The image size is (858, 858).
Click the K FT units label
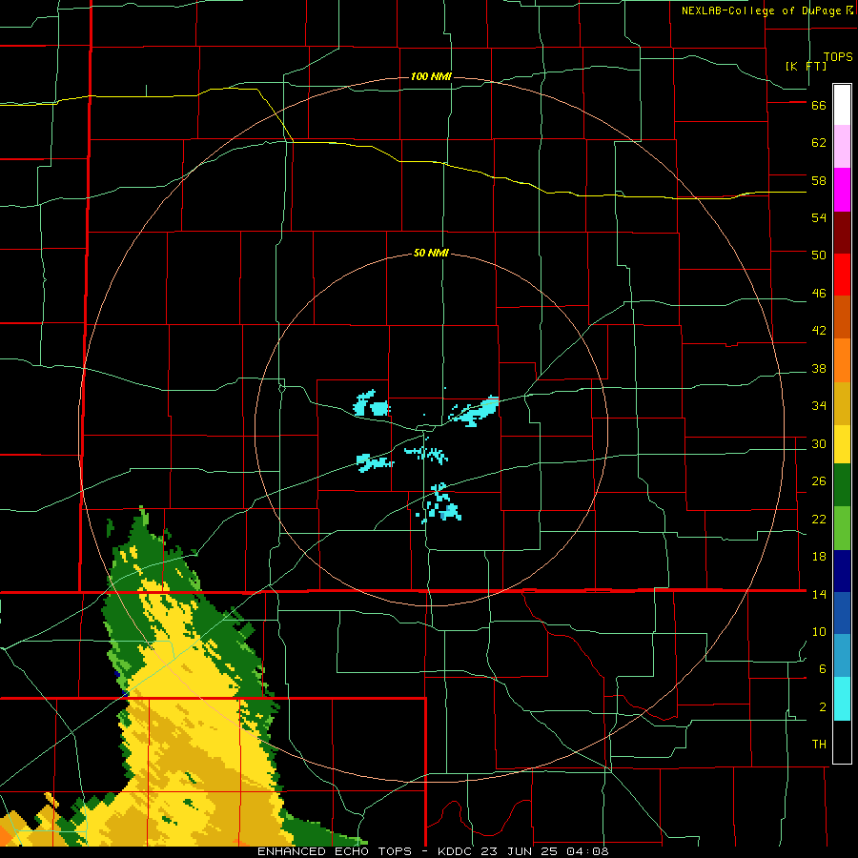pyautogui.click(x=806, y=66)
